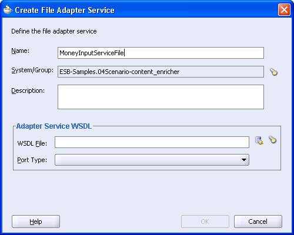
Task: Click the application icon in title bar
Action: click(x=8, y=10)
